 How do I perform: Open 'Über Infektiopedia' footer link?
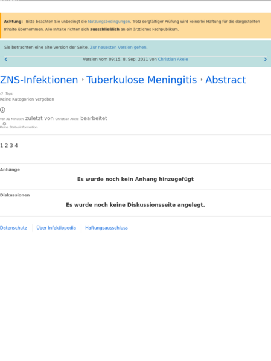pos(56,228)
